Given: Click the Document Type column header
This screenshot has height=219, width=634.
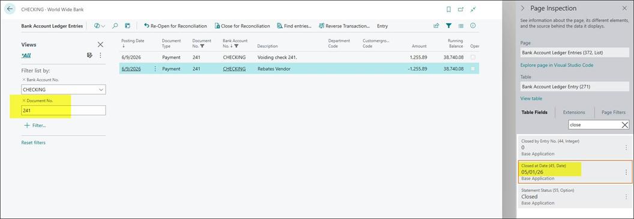Looking at the screenshot, I should [x=172, y=43].
